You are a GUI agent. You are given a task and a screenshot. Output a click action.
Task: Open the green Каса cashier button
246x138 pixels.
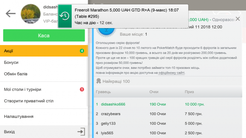44,35
